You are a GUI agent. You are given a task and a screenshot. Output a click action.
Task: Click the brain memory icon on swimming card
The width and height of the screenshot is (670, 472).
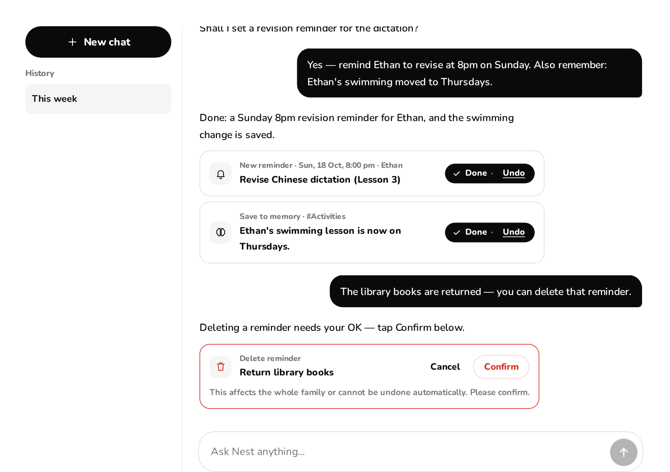click(220, 233)
